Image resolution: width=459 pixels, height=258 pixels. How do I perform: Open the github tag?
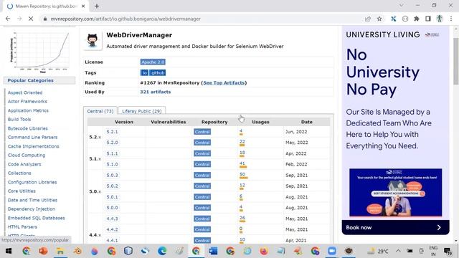pyautogui.click(x=158, y=72)
